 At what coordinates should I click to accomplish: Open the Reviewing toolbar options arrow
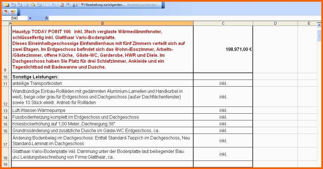tap(163, 6)
